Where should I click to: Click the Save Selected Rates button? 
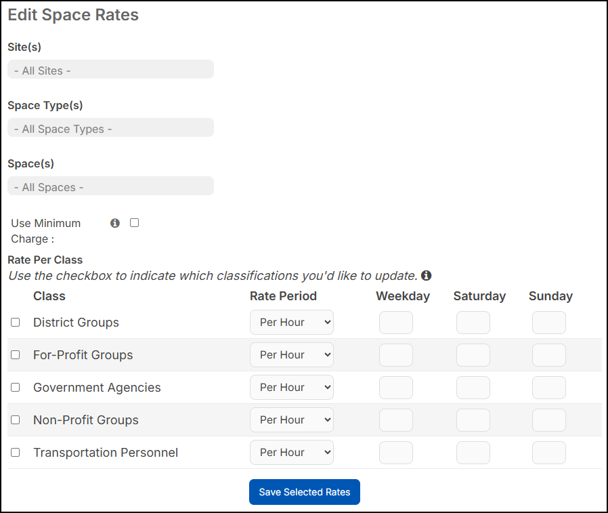(305, 492)
